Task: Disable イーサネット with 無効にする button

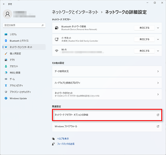Action: (x=144, y=39)
